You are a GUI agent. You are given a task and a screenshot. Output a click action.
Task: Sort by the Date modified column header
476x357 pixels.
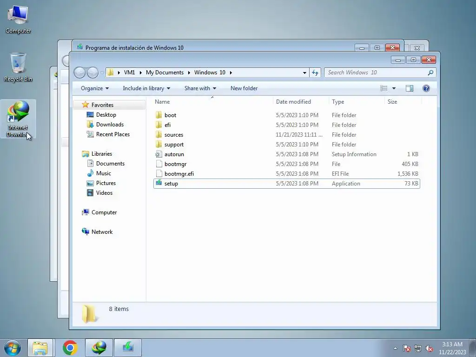tap(301, 102)
